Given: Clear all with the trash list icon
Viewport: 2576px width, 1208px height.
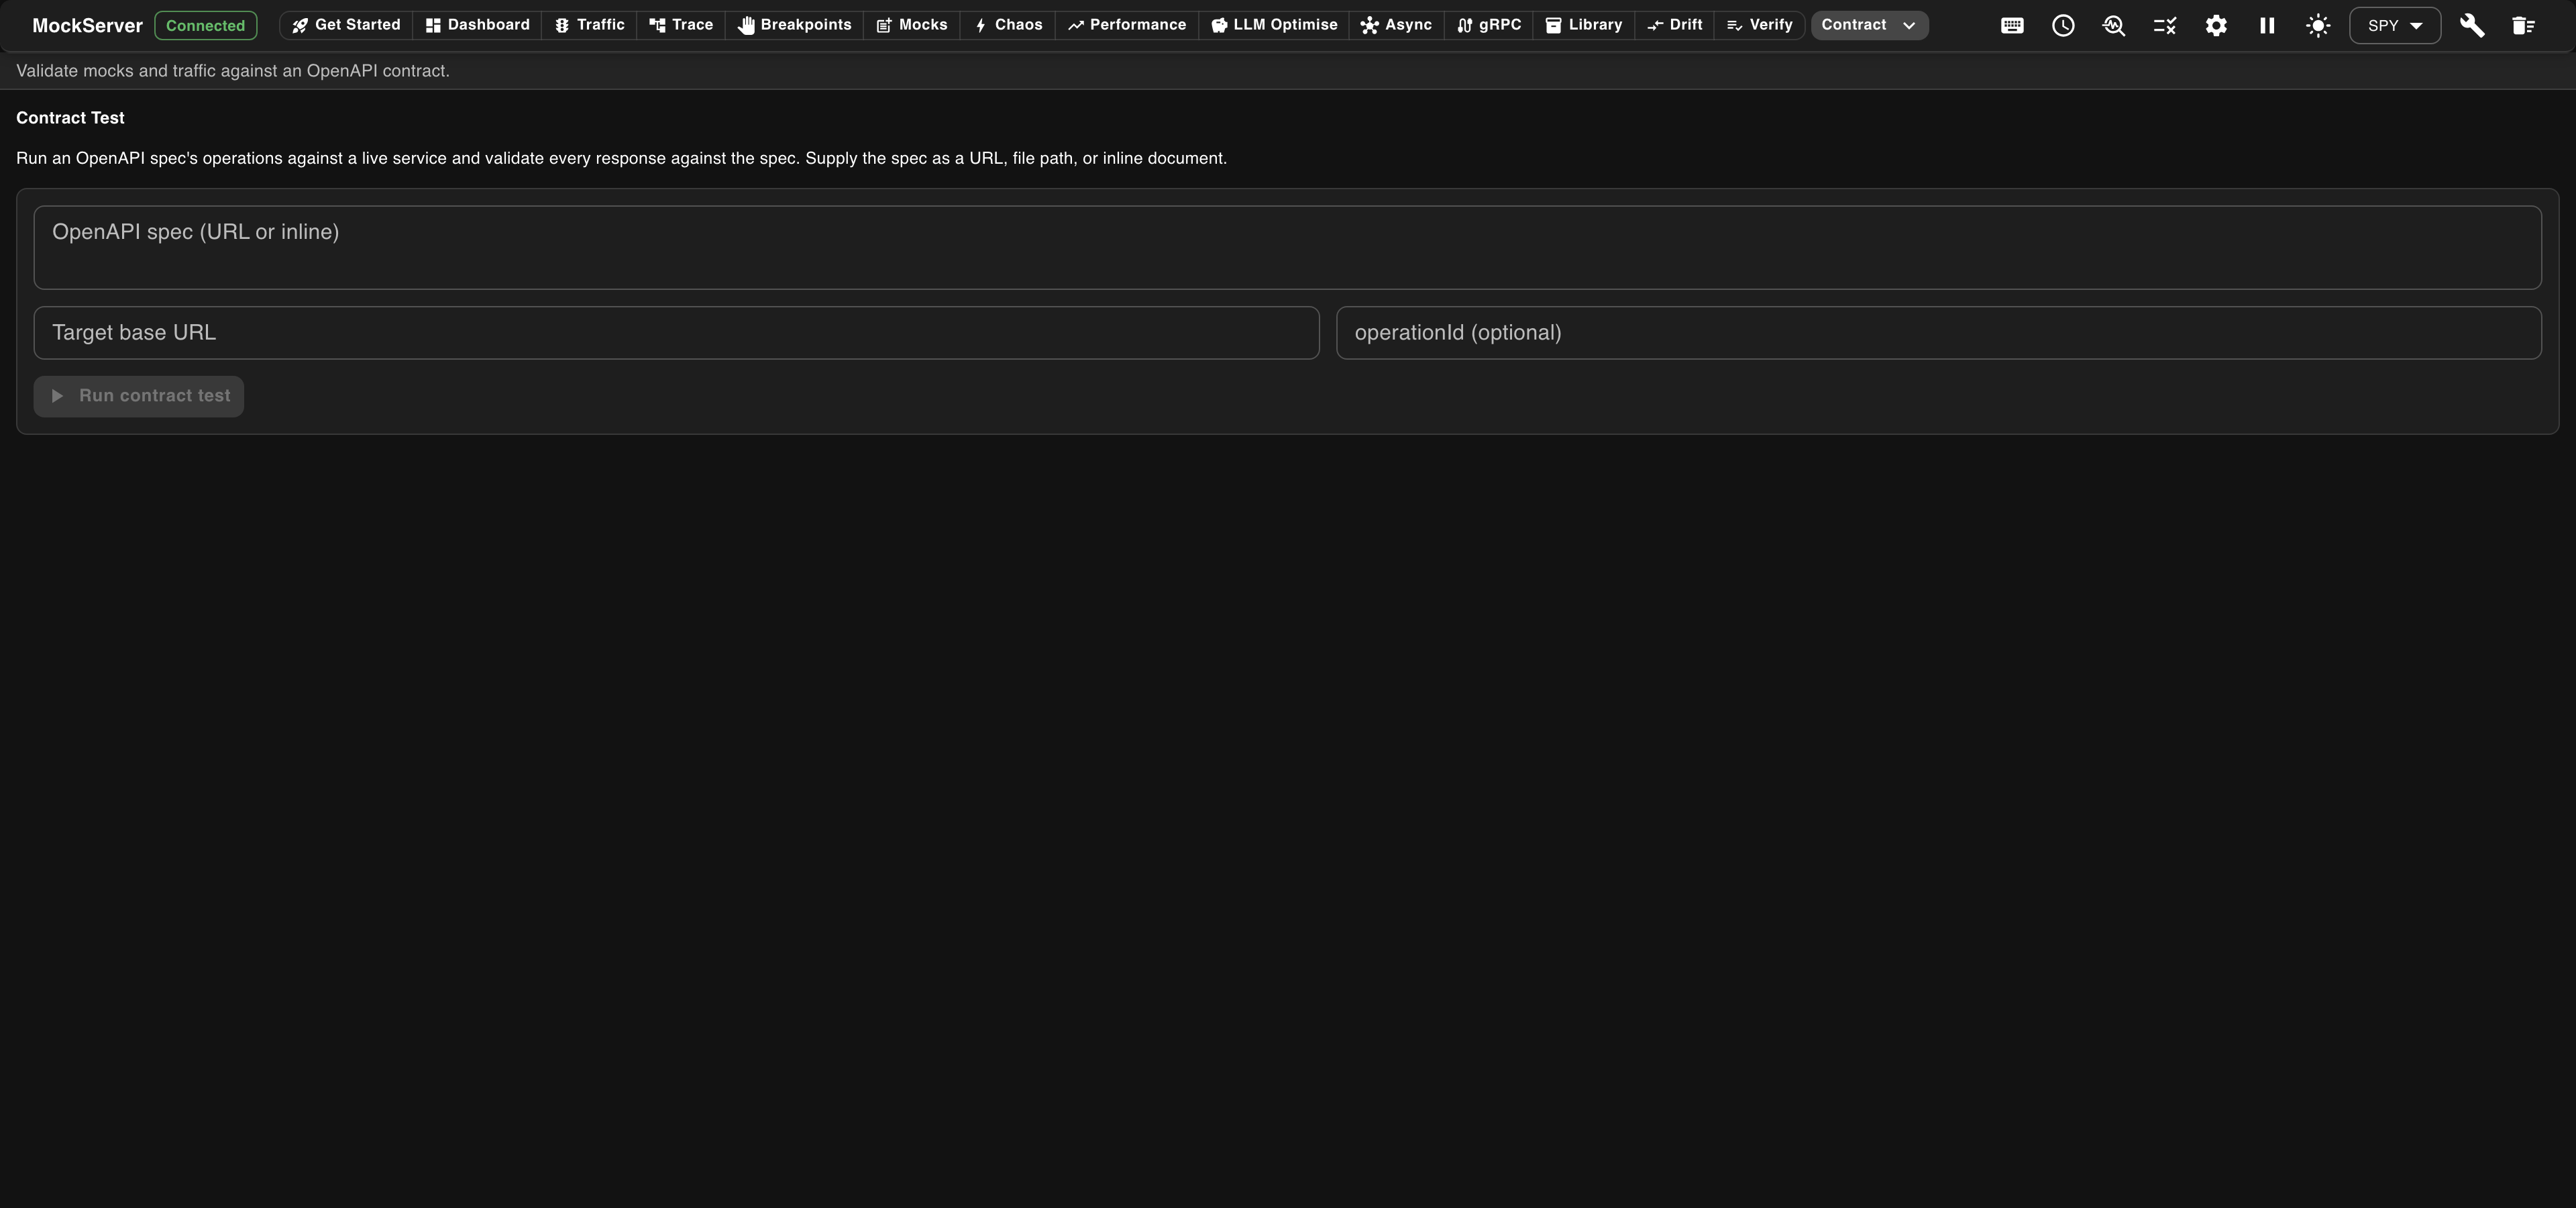Looking at the screenshot, I should tap(2523, 26).
